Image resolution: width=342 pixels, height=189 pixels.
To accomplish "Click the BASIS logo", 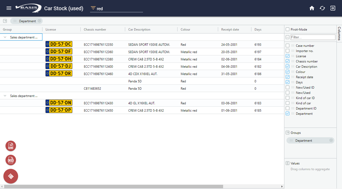I will (28, 8).
